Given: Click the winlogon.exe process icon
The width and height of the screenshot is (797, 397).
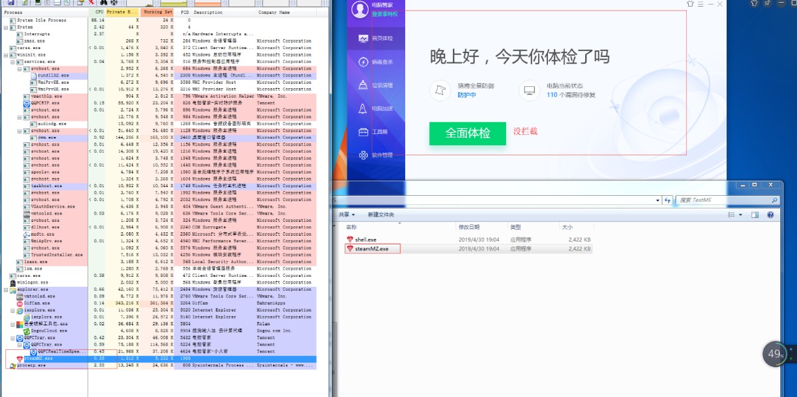Looking at the screenshot, I should click(x=13, y=283).
